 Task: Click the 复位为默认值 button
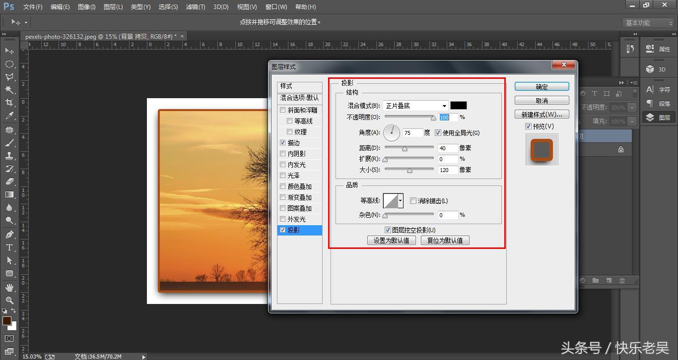(445, 240)
